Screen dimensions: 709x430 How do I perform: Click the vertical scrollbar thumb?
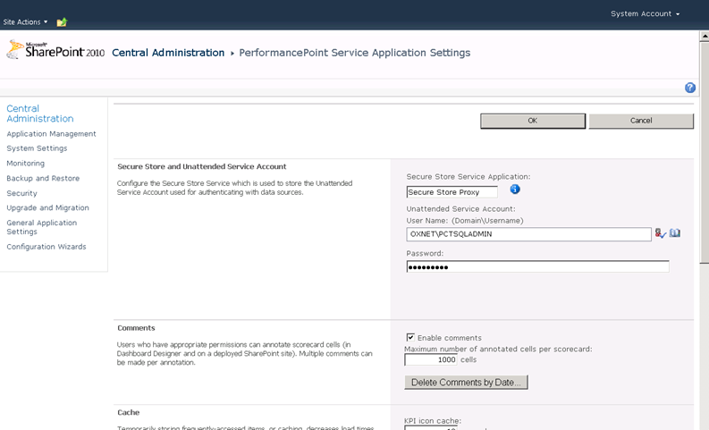(705, 152)
